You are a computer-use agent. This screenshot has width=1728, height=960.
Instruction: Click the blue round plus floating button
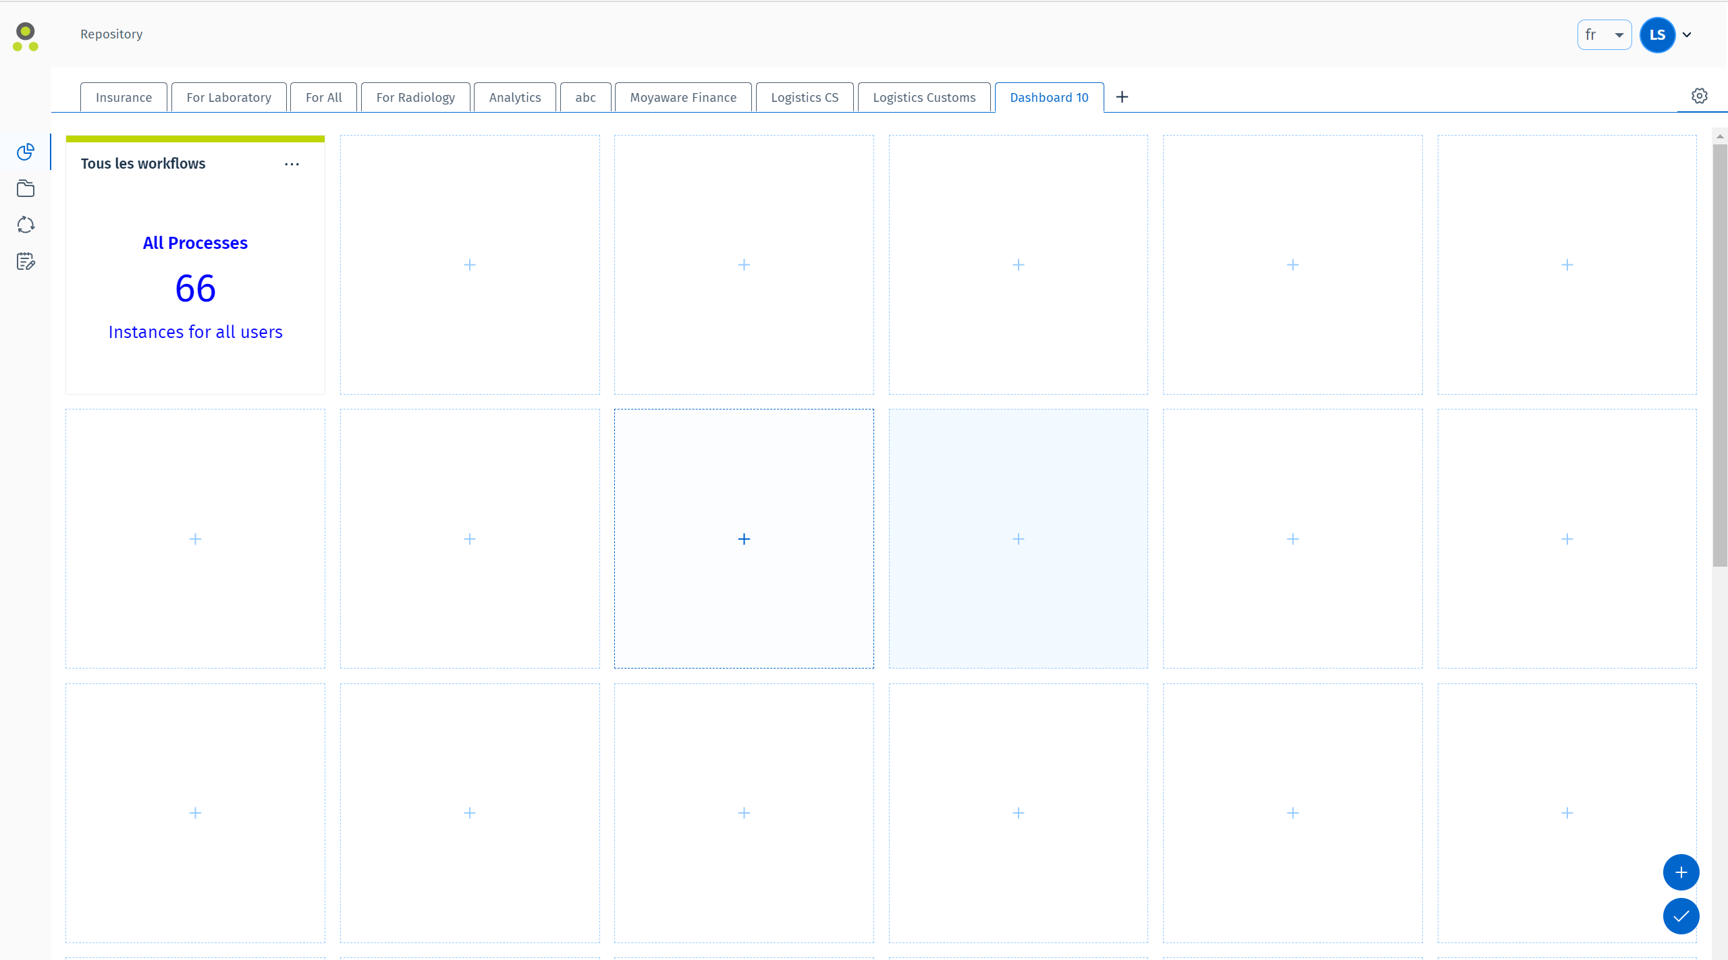pyautogui.click(x=1681, y=872)
